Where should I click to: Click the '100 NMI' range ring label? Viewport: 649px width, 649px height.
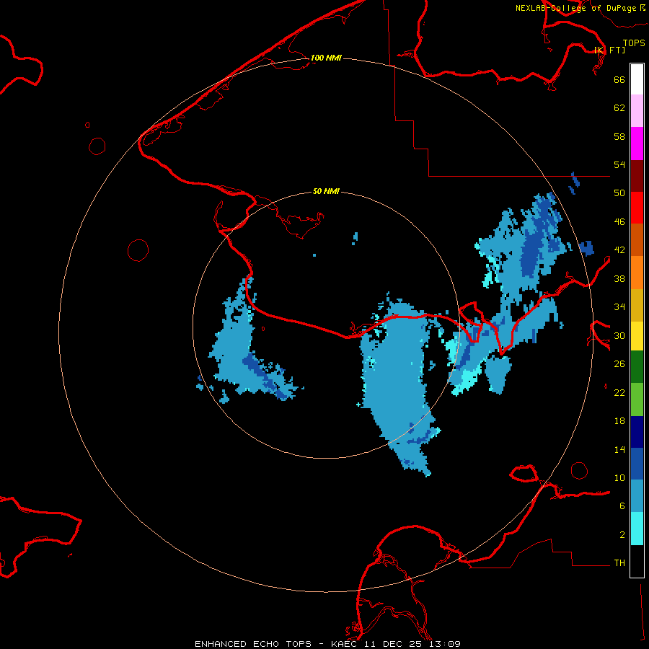tap(326, 58)
